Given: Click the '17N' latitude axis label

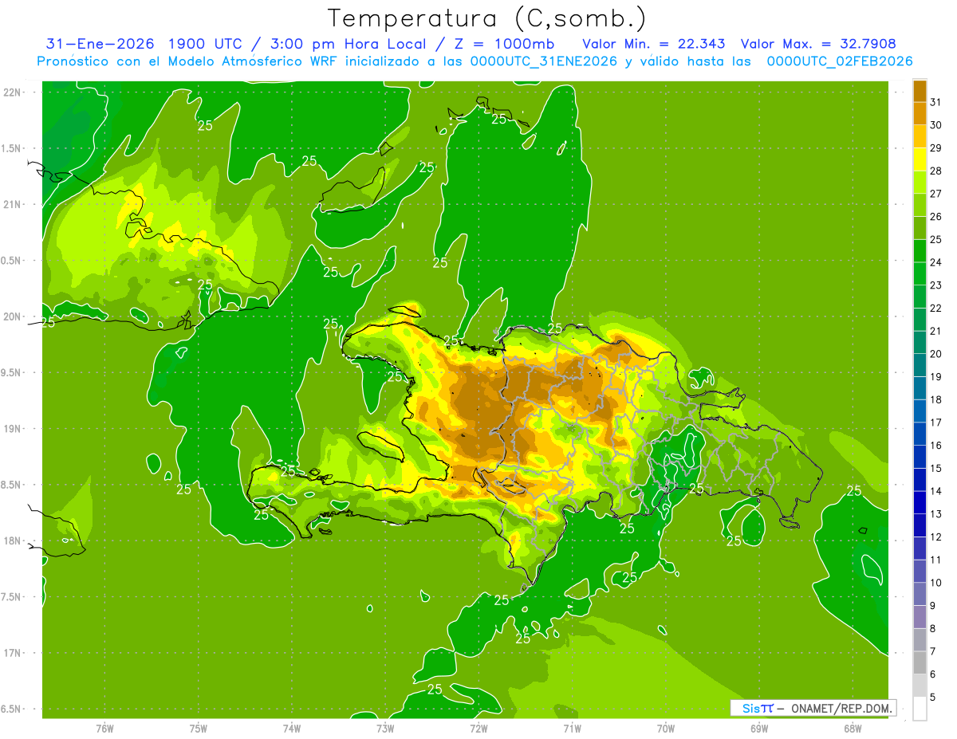Looking at the screenshot, I should pos(12,653).
